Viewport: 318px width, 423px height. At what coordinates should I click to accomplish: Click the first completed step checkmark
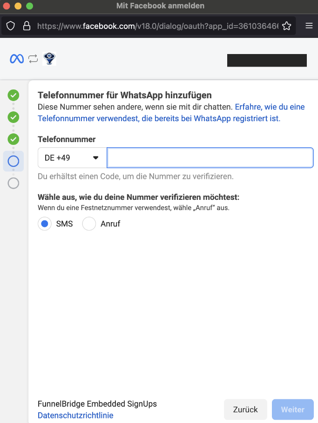pos(14,96)
